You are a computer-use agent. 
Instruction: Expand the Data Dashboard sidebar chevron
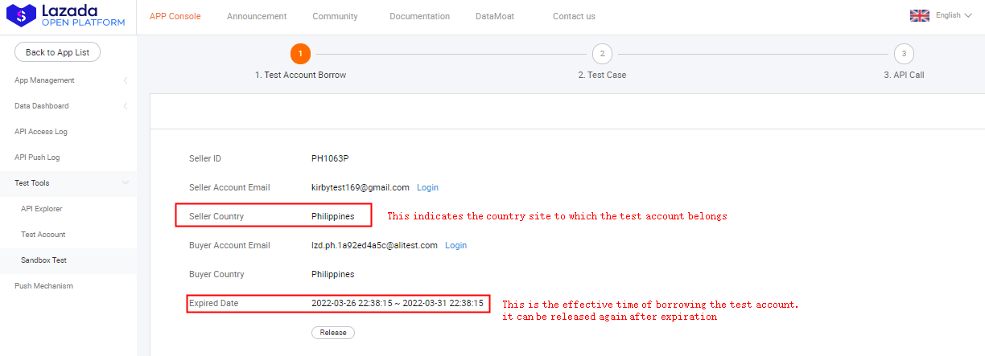126,106
